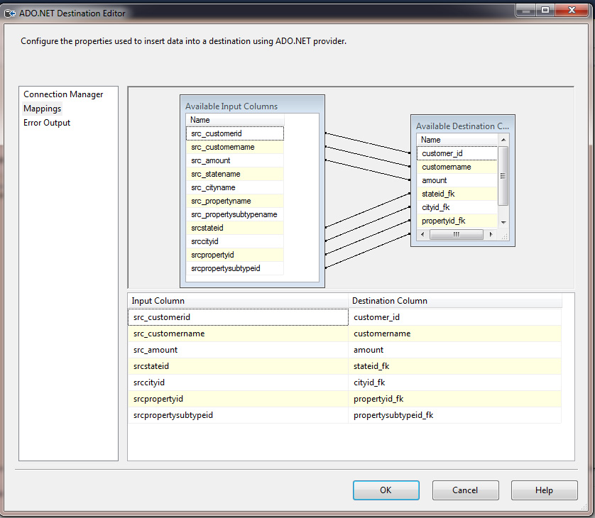
Task: Click destination list scroll left arrow
Action: (x=422, y=235)
